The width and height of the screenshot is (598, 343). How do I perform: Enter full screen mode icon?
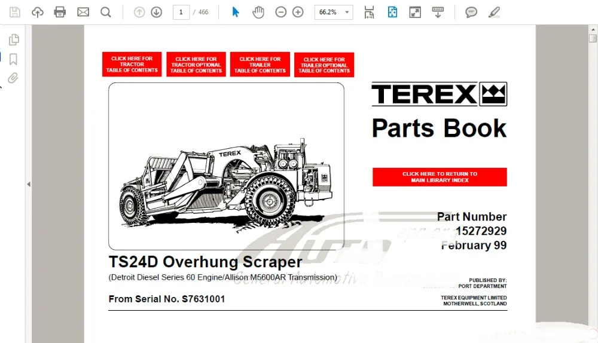point(415,12)
